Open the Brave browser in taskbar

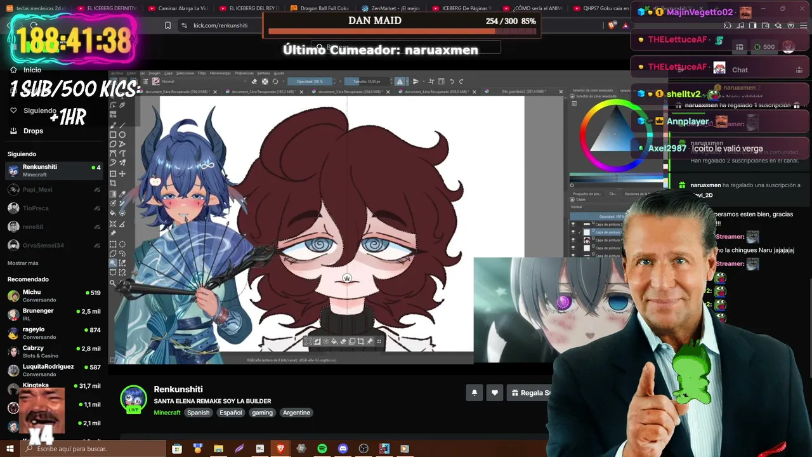[280, 449]
